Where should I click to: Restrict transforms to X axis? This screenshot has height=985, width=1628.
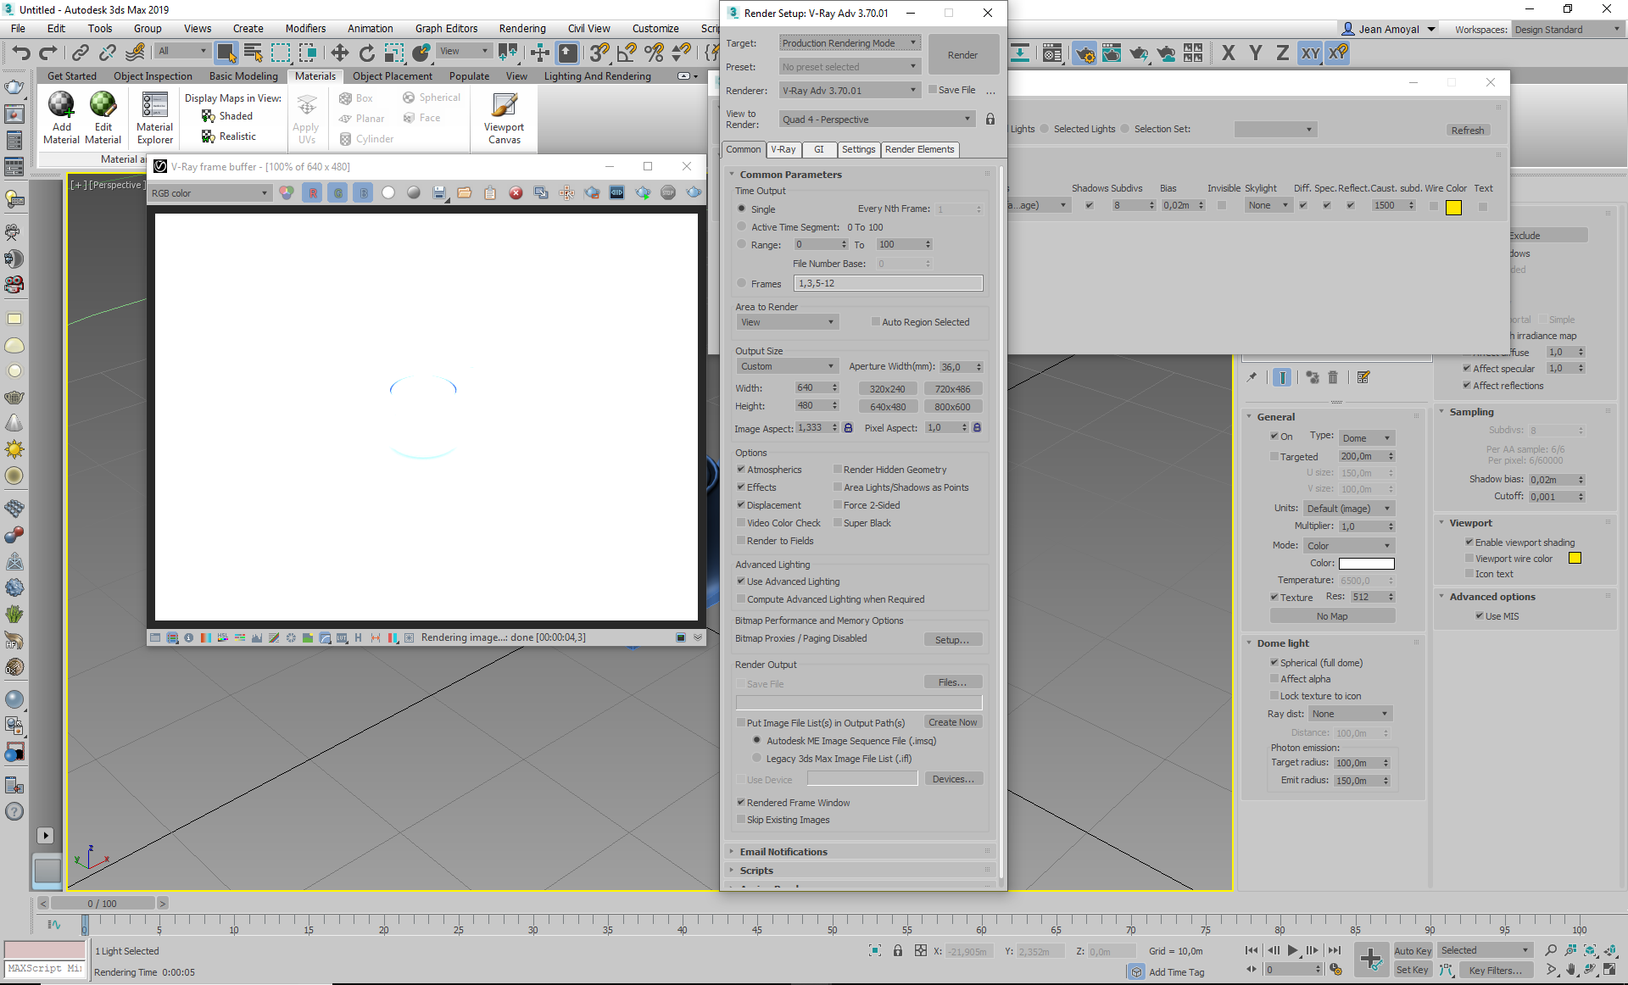(x=1228, y=53)
